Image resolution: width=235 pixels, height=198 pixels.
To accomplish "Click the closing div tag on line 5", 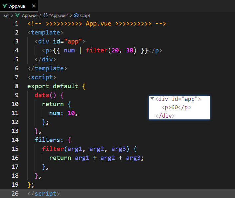I will click(x=46, y=59).
